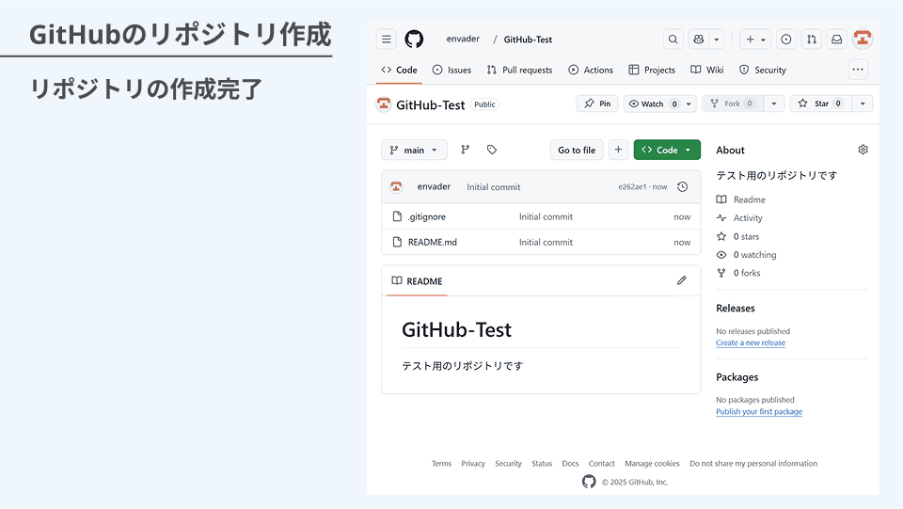Open Docs footer link

(x=570, y=464)
